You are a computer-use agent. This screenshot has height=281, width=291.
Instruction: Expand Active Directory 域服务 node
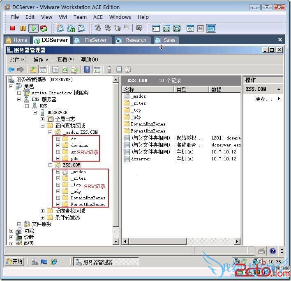coord(19,93)
